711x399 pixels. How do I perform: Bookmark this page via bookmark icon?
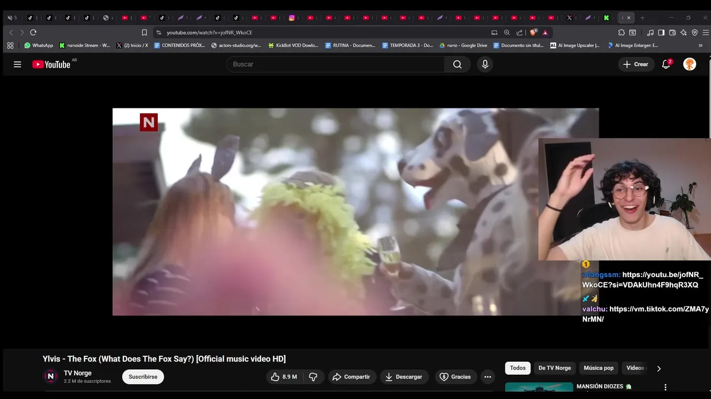click(x=144, y=33)
